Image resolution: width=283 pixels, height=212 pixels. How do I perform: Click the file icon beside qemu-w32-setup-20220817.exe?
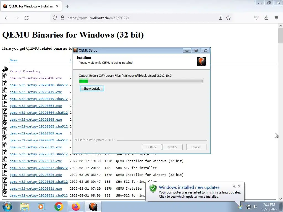click(x=5, y=159)
